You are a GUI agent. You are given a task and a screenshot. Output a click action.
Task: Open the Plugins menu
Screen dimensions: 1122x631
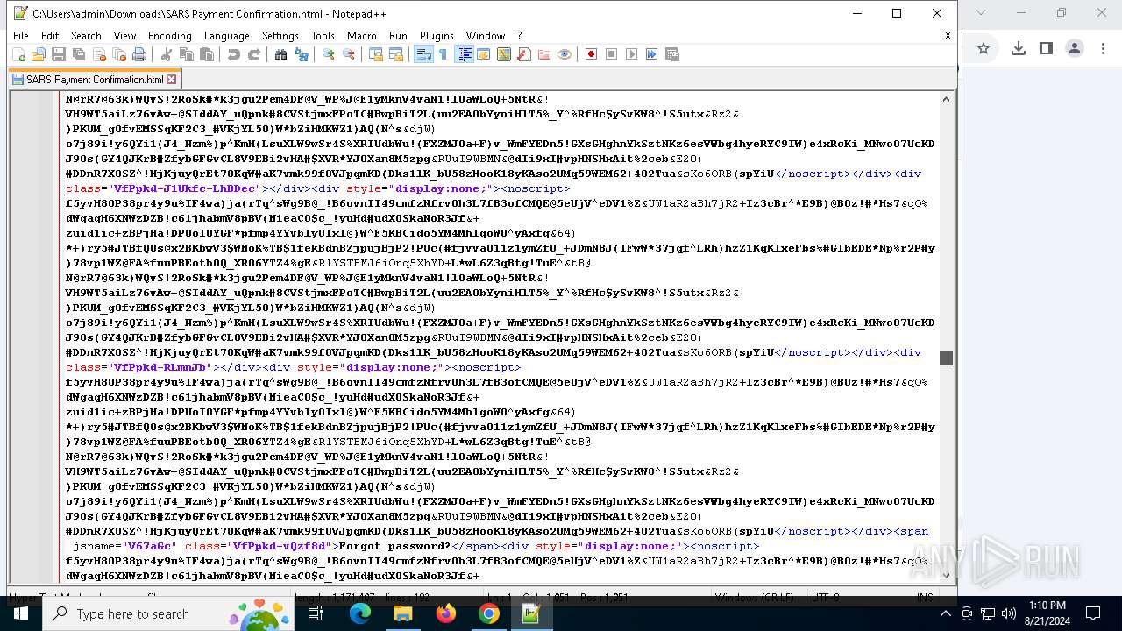[x=437, y=36]
